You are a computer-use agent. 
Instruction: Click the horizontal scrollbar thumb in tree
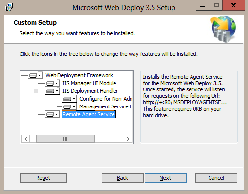click(65, 139)
